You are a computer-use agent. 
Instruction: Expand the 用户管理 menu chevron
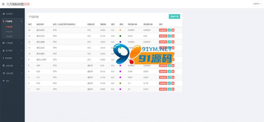point(22,51)
